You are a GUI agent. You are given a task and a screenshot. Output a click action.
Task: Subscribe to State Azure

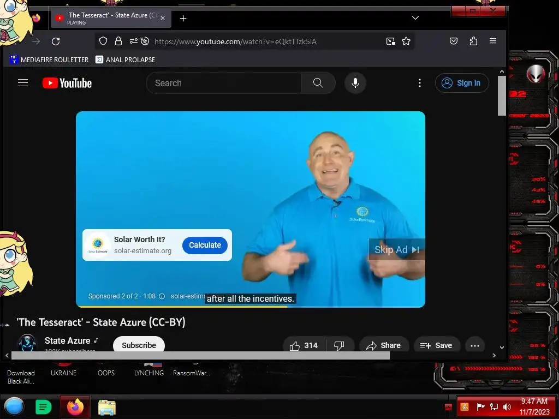[139, 345]
